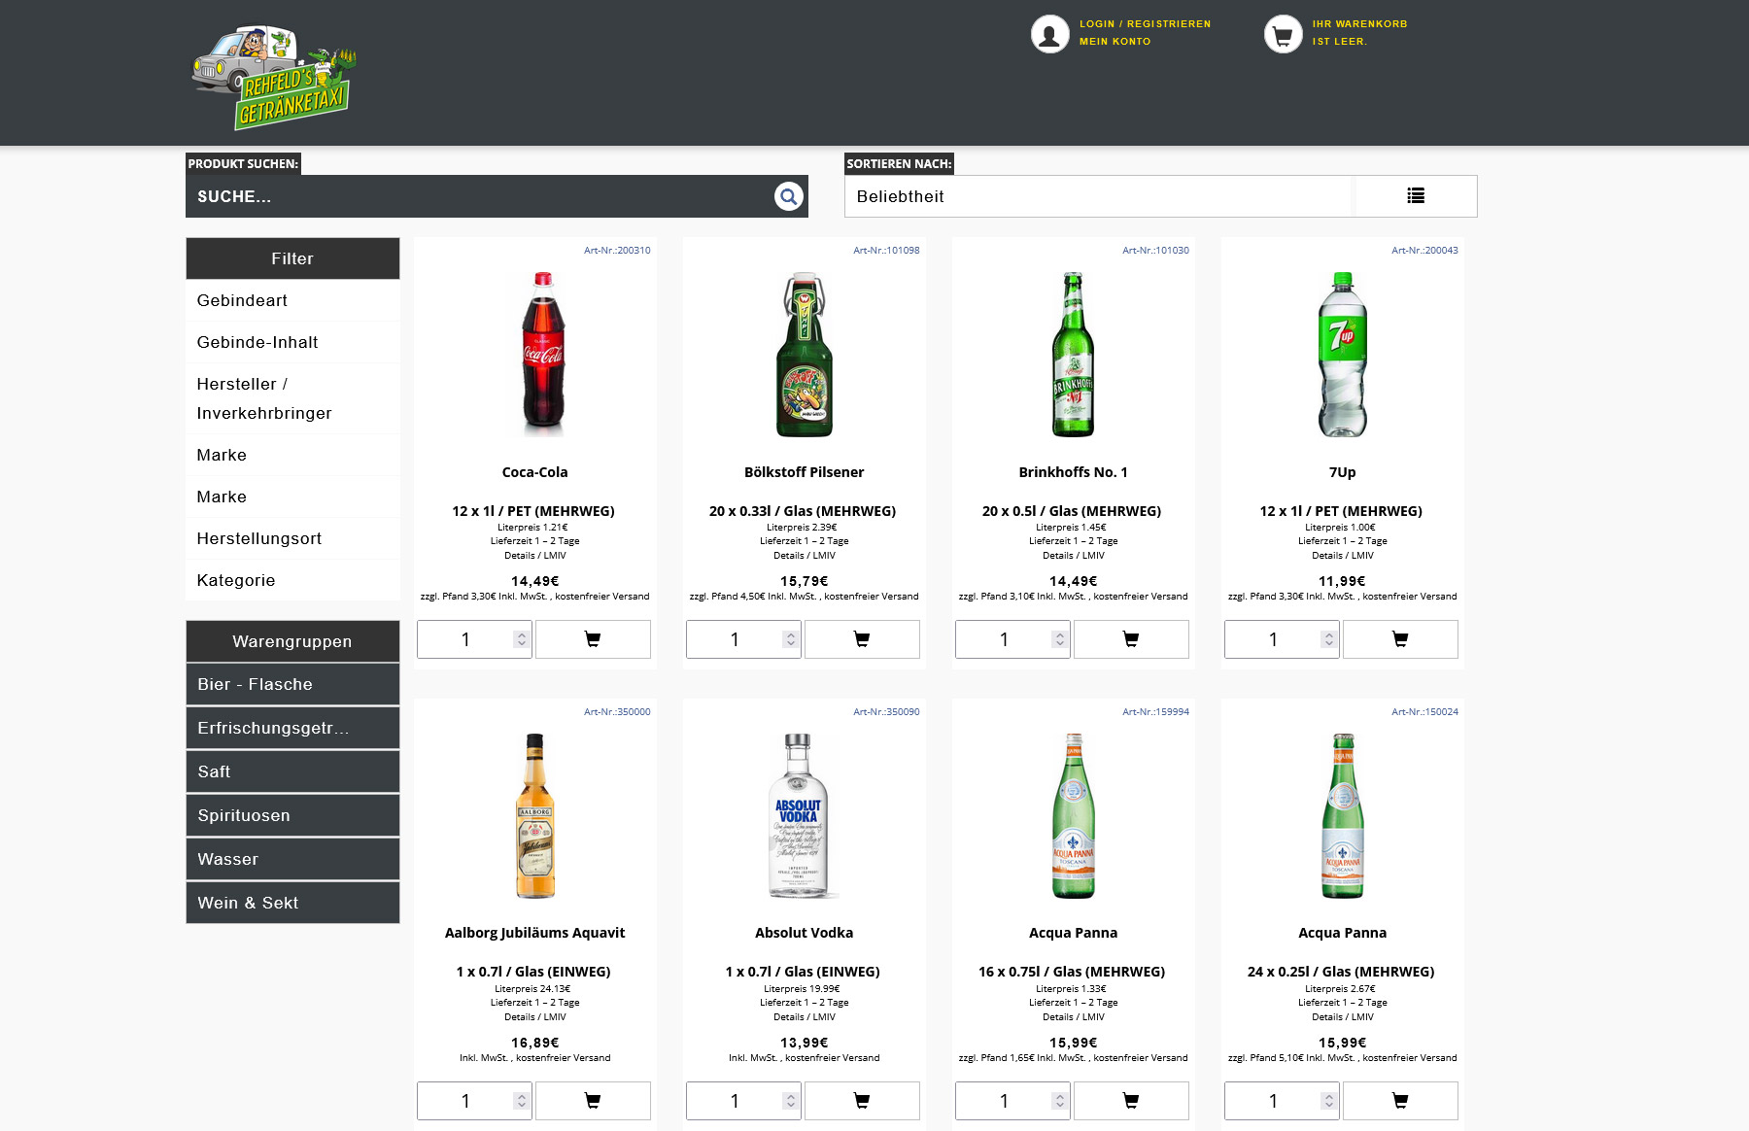Add Brinkhoffs No. 1 to cart
The height and width of the screenshot is (1131, 1749).
(x=1131, y=639)
